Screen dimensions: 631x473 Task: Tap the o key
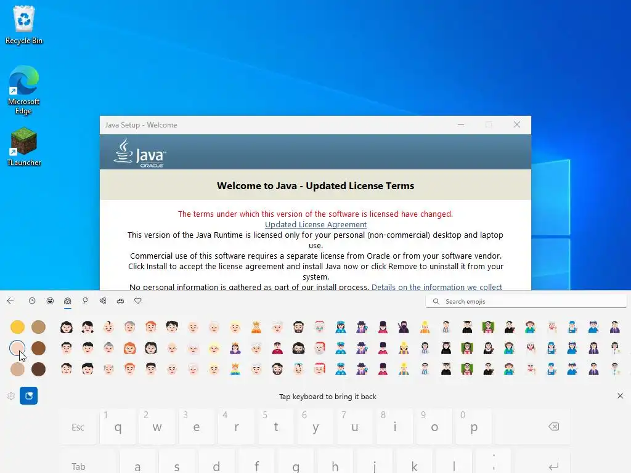point(434,427)
